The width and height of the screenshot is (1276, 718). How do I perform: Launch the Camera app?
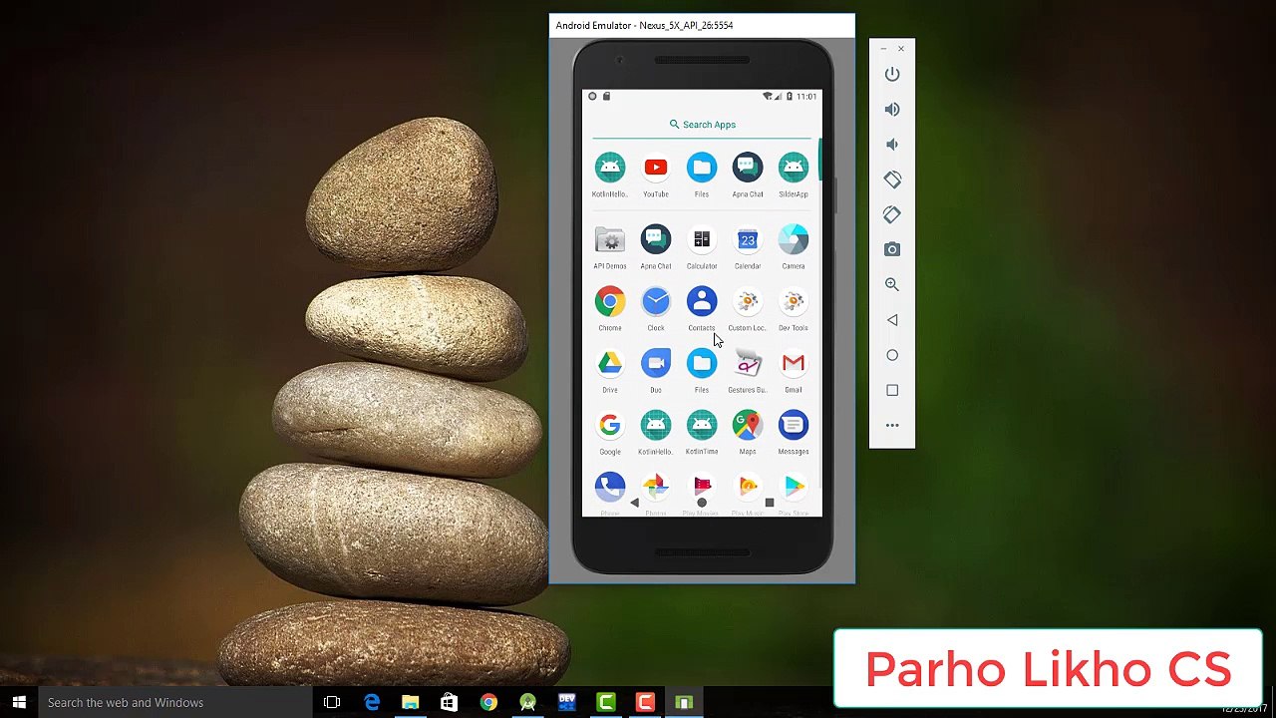[794, 239]
